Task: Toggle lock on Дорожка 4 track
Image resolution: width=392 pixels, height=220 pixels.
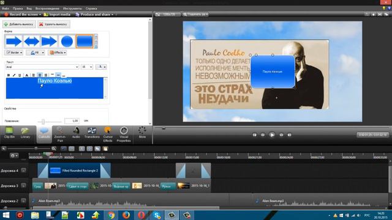Action: (x=23, y=170)
